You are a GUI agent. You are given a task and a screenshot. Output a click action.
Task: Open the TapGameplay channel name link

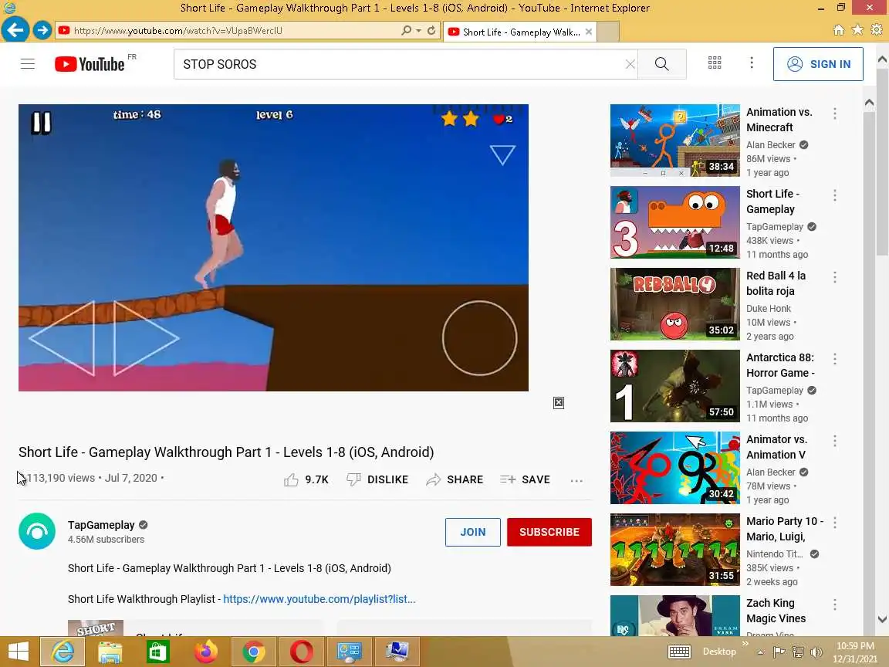pos(101,525)
